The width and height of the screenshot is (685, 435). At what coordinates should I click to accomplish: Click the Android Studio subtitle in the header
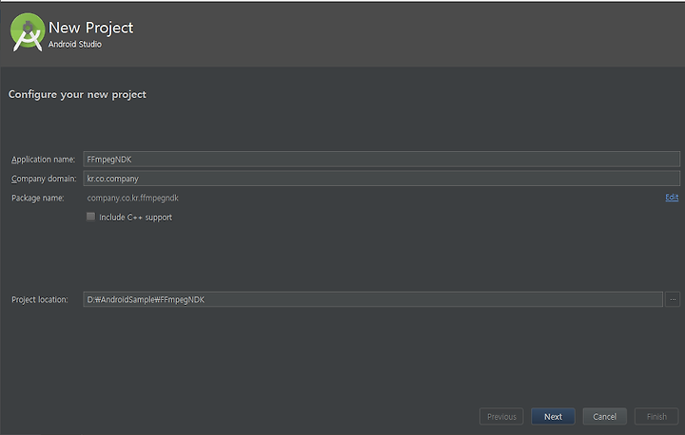[75, 44]
